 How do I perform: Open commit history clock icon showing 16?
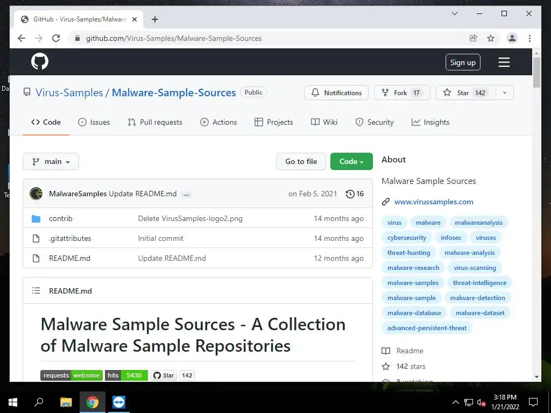point(355,194)
